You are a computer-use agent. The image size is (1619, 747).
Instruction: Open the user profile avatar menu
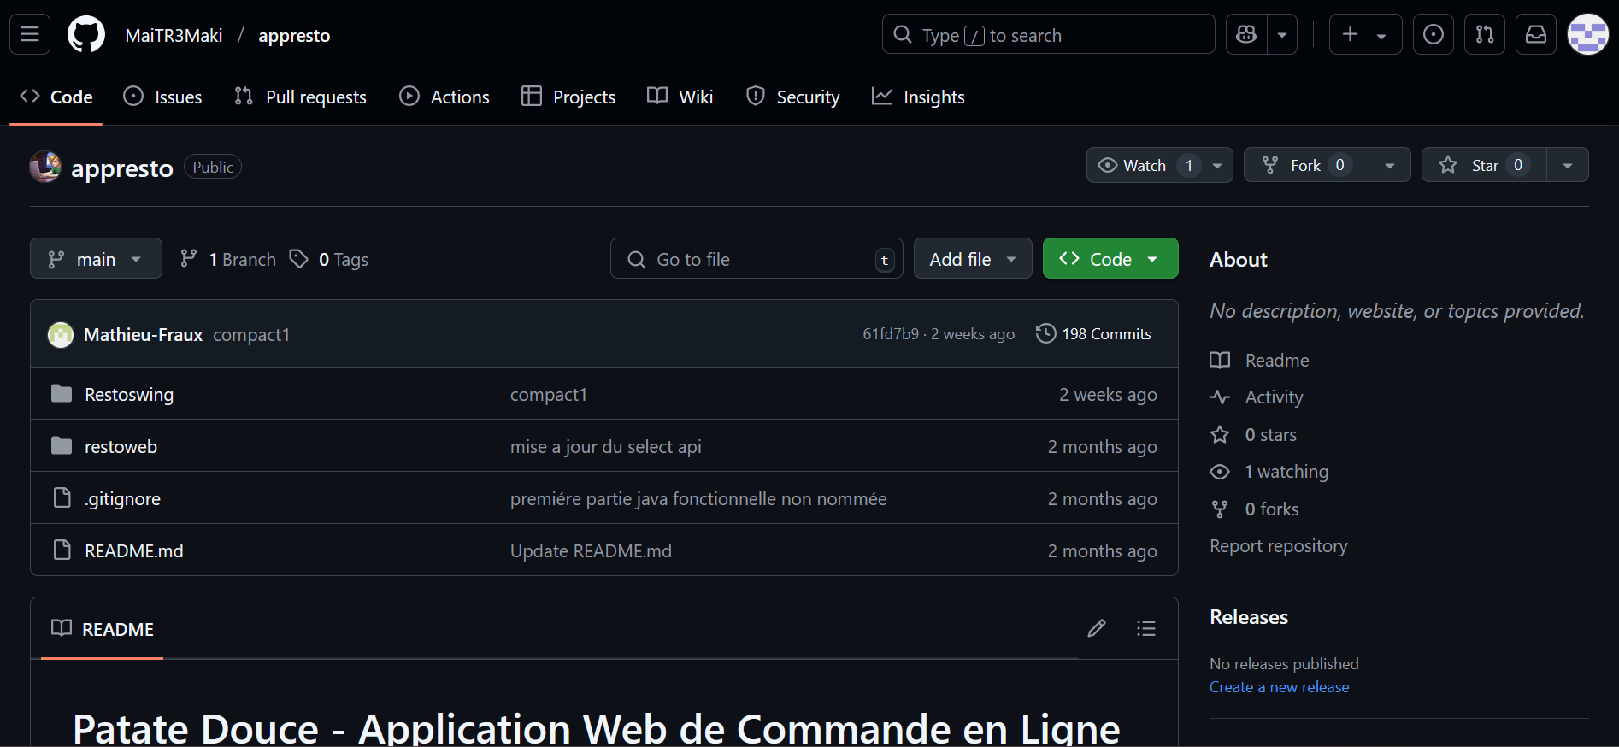[x=1588, y=34]
